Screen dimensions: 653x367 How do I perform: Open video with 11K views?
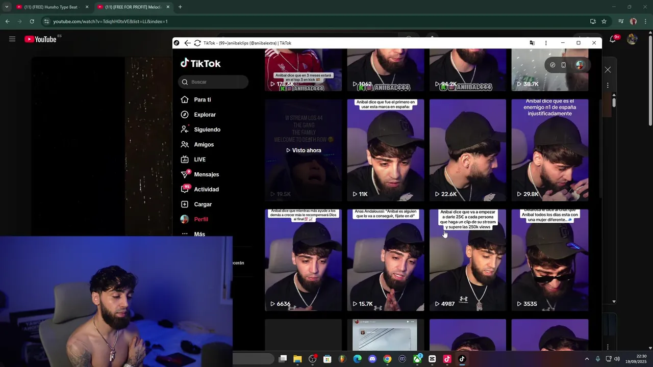[386, 150]
